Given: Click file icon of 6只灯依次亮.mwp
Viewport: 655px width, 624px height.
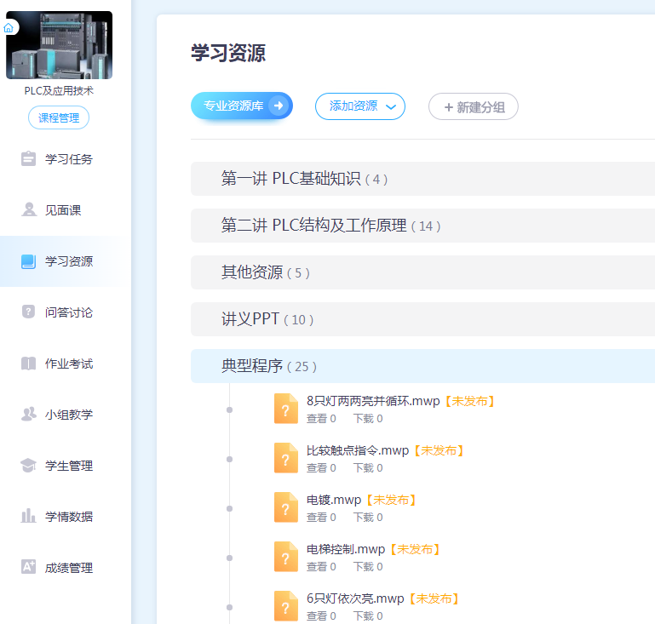Looking at the screenshot, I should 285,605.
